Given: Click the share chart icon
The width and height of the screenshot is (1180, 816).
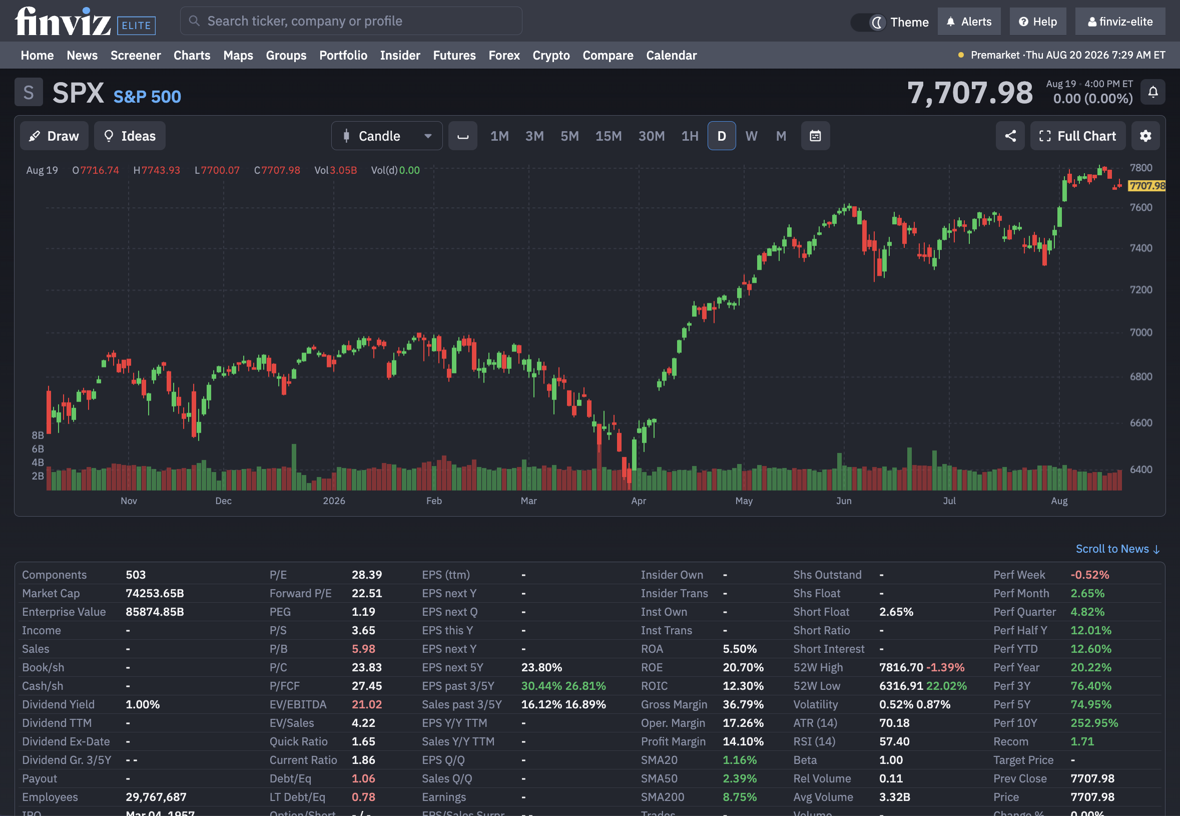Looking at the screenshot, I should (1010, 136).
